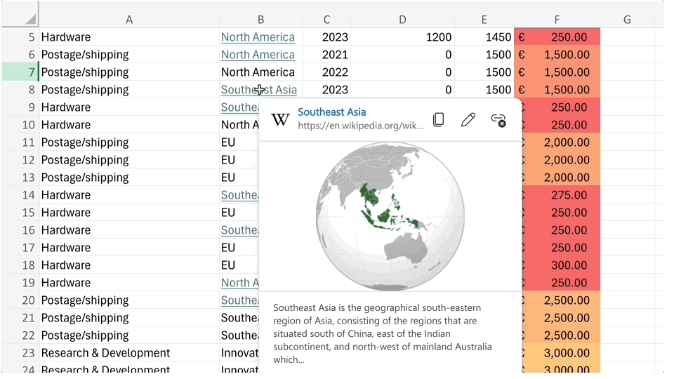Click the Wikipedia logo in the link card
The image size is (674, 379).
click(280, 119)
